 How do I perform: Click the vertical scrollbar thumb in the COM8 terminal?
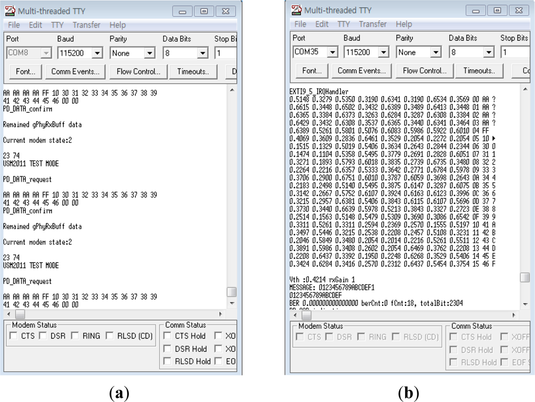(x=231, y=291)
